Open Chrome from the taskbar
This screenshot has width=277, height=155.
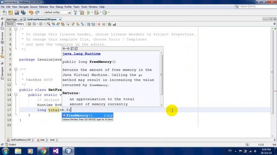pyautogui.click(x=43, y=151)
